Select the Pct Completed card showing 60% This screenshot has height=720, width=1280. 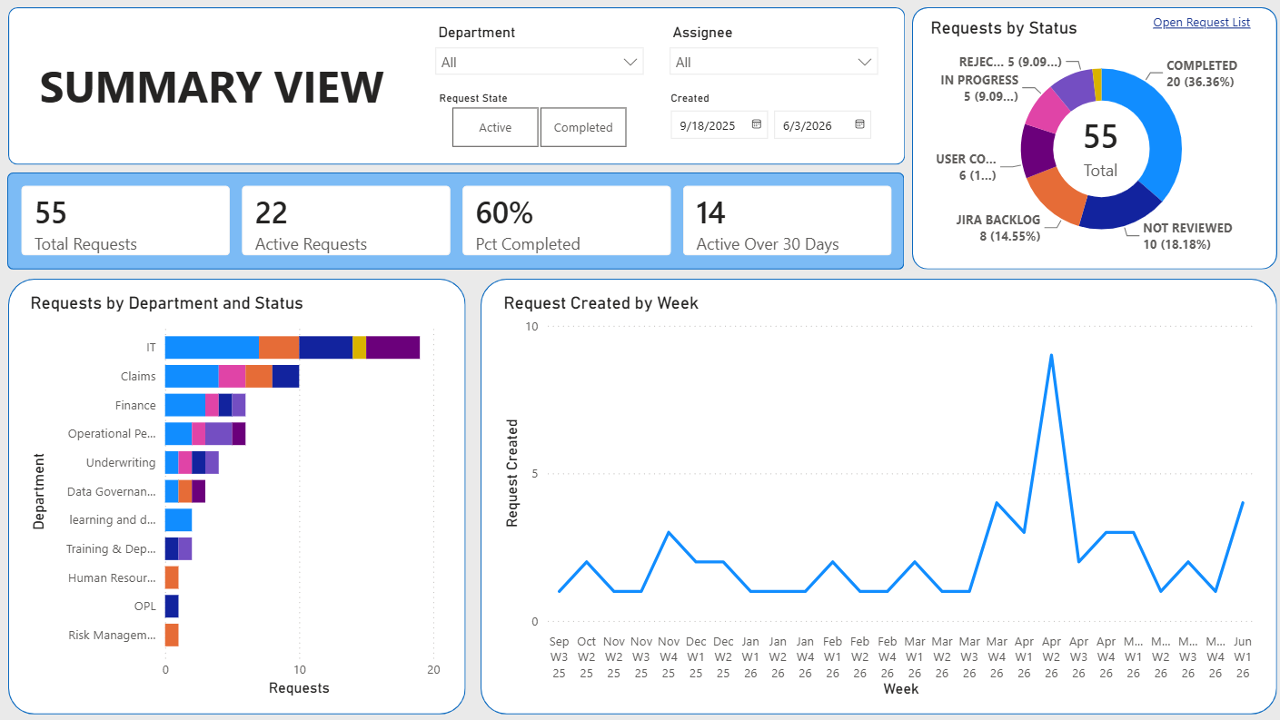(567, 221)
